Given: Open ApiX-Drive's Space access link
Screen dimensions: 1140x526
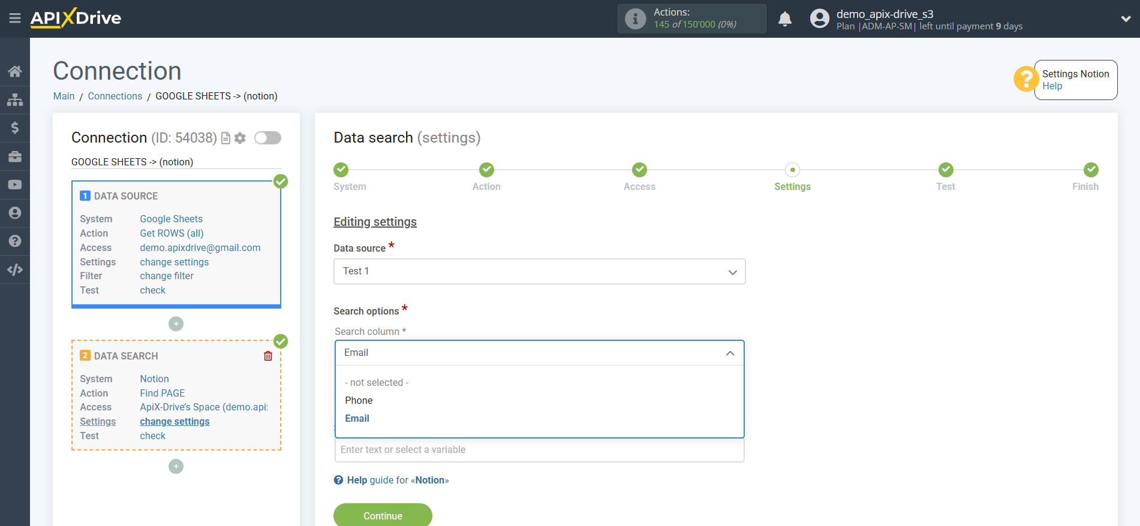Looking at the screenshot, I should click(x=204, y=407).
